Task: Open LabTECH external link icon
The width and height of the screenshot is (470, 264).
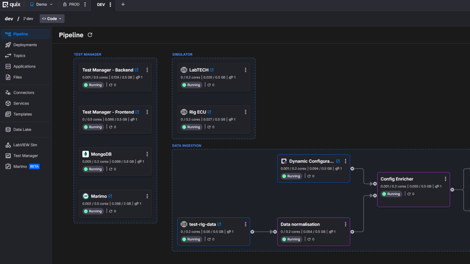Action: click(212, 70)
